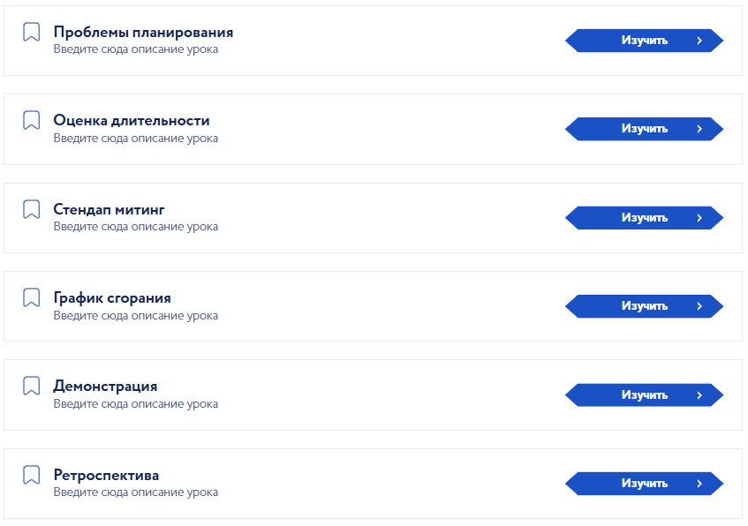748x526 pixels.
Task: Click Изучить button for Проблемы планирования
Action: tap(645, 41)
